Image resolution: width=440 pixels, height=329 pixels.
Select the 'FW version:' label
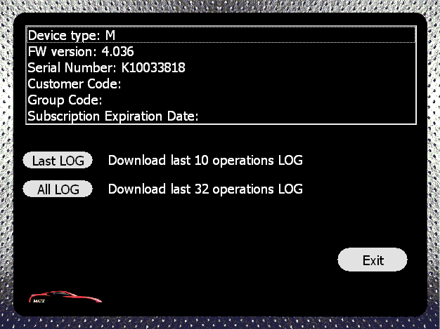pos(63,51)
